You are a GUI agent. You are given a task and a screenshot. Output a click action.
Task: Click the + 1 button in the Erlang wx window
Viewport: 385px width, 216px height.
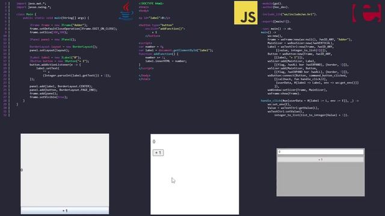tap(321, 160)
